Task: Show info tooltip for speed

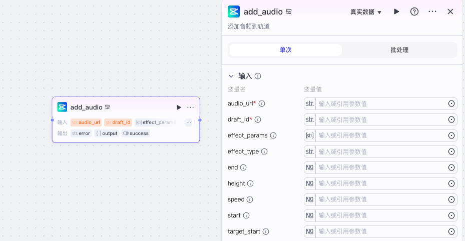Action: 250,199
